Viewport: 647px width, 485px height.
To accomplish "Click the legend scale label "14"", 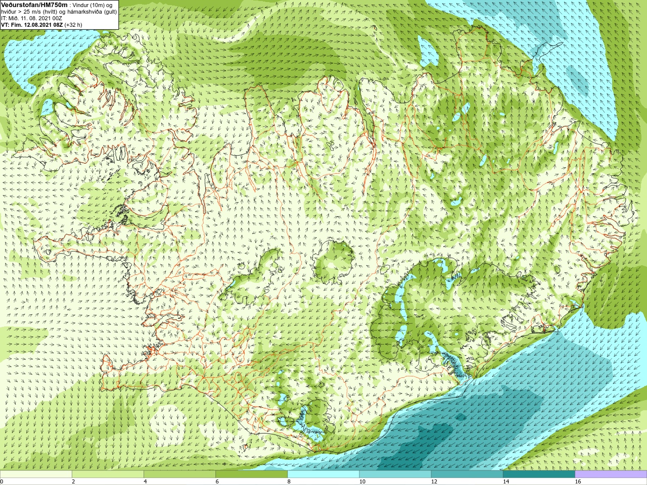I will 506,481.
